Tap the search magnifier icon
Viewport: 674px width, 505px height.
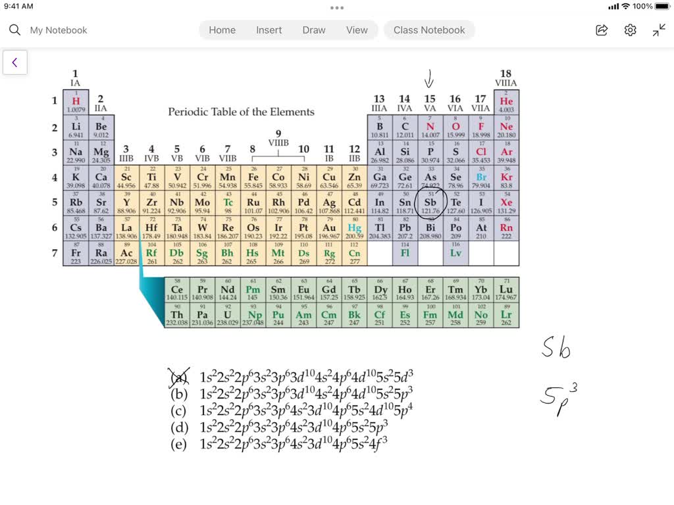tap(13, 30)
